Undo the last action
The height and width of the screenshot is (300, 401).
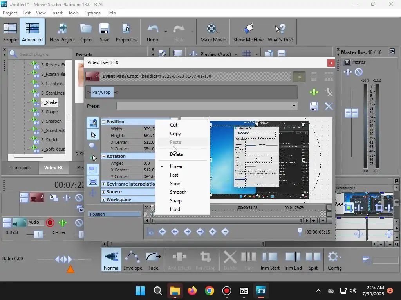[152, 32]
